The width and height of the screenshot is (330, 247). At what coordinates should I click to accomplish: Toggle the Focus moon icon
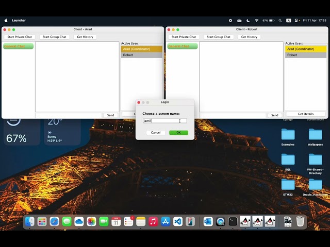248,21
